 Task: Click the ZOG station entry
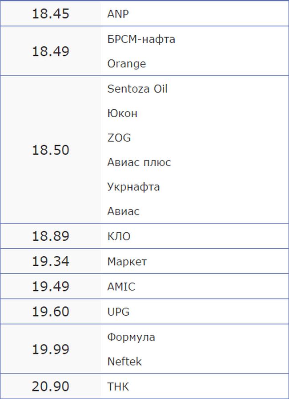click(119, 138)
